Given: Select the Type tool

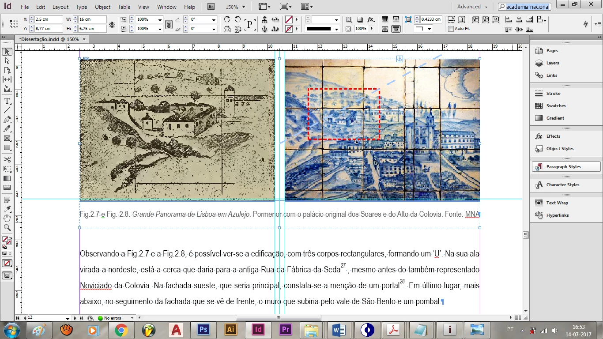Looking at the screenshot, I should 7,101.
